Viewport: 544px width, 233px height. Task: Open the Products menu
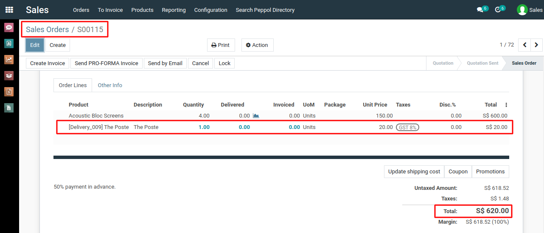click(x=142, y=10)
